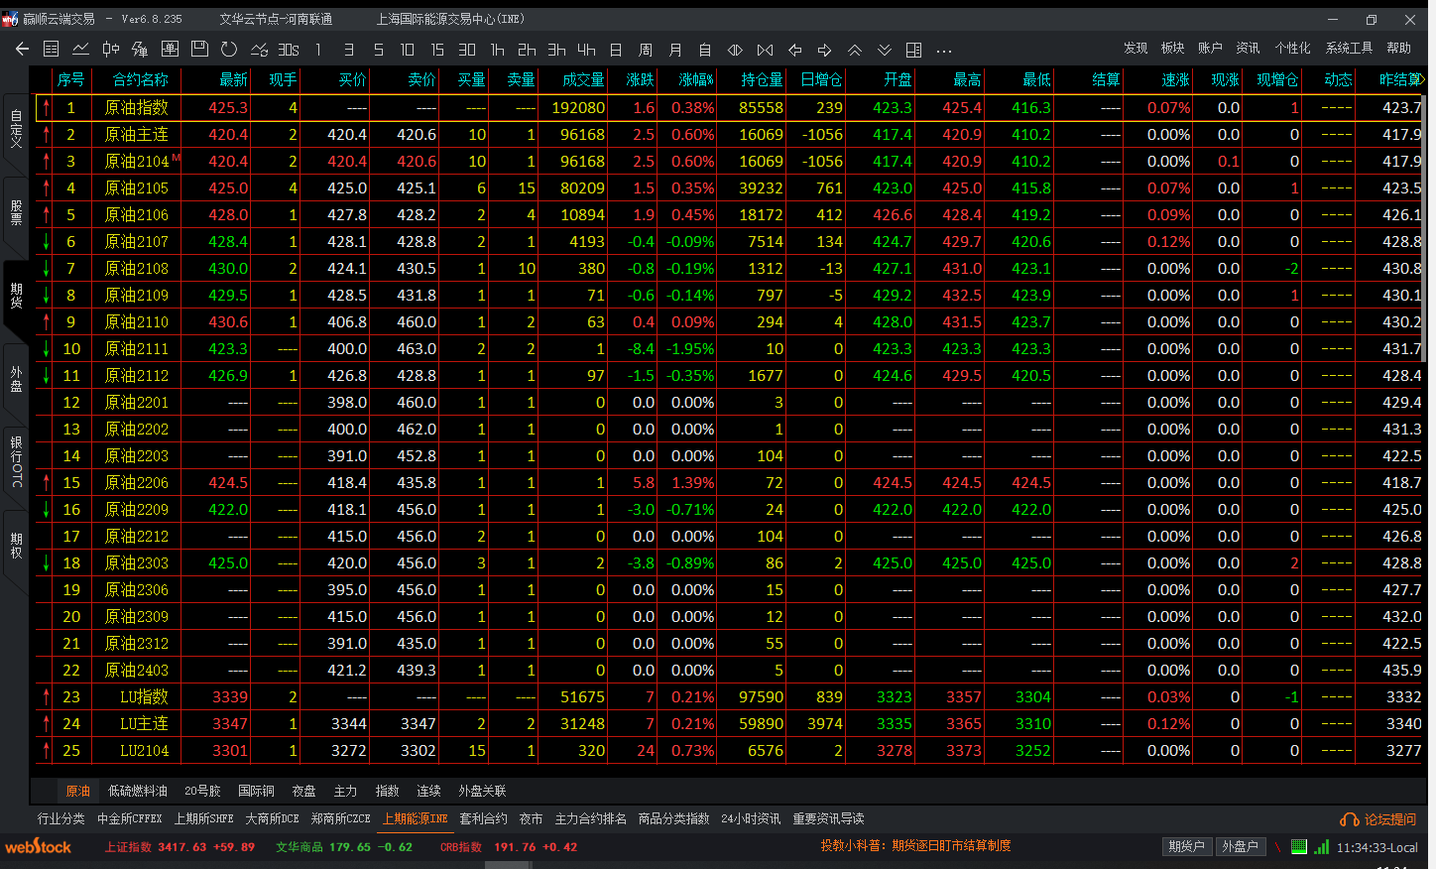Sort by the 成交量 column header

[583, 79]
